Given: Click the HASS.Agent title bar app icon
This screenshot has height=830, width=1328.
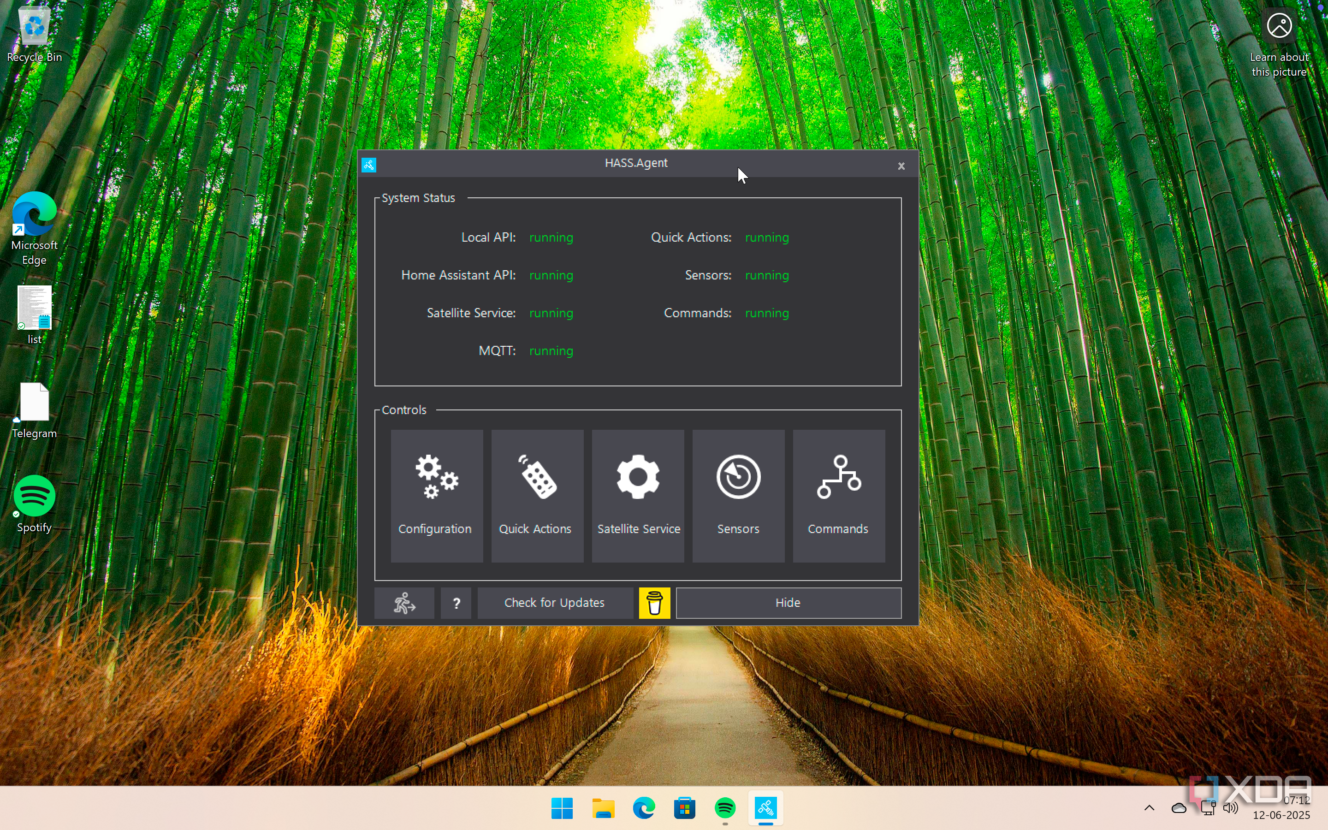Looking at the screenshot, I should click(369, 165).
